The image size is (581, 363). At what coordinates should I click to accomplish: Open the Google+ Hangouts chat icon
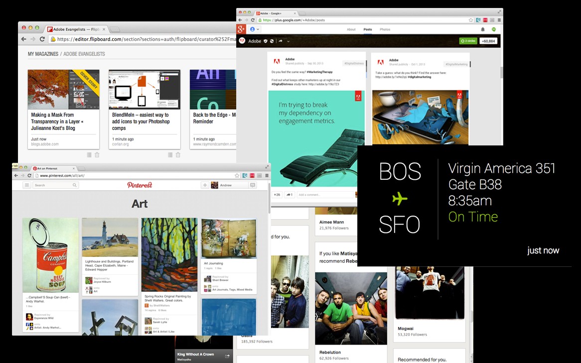click(493, 29)
